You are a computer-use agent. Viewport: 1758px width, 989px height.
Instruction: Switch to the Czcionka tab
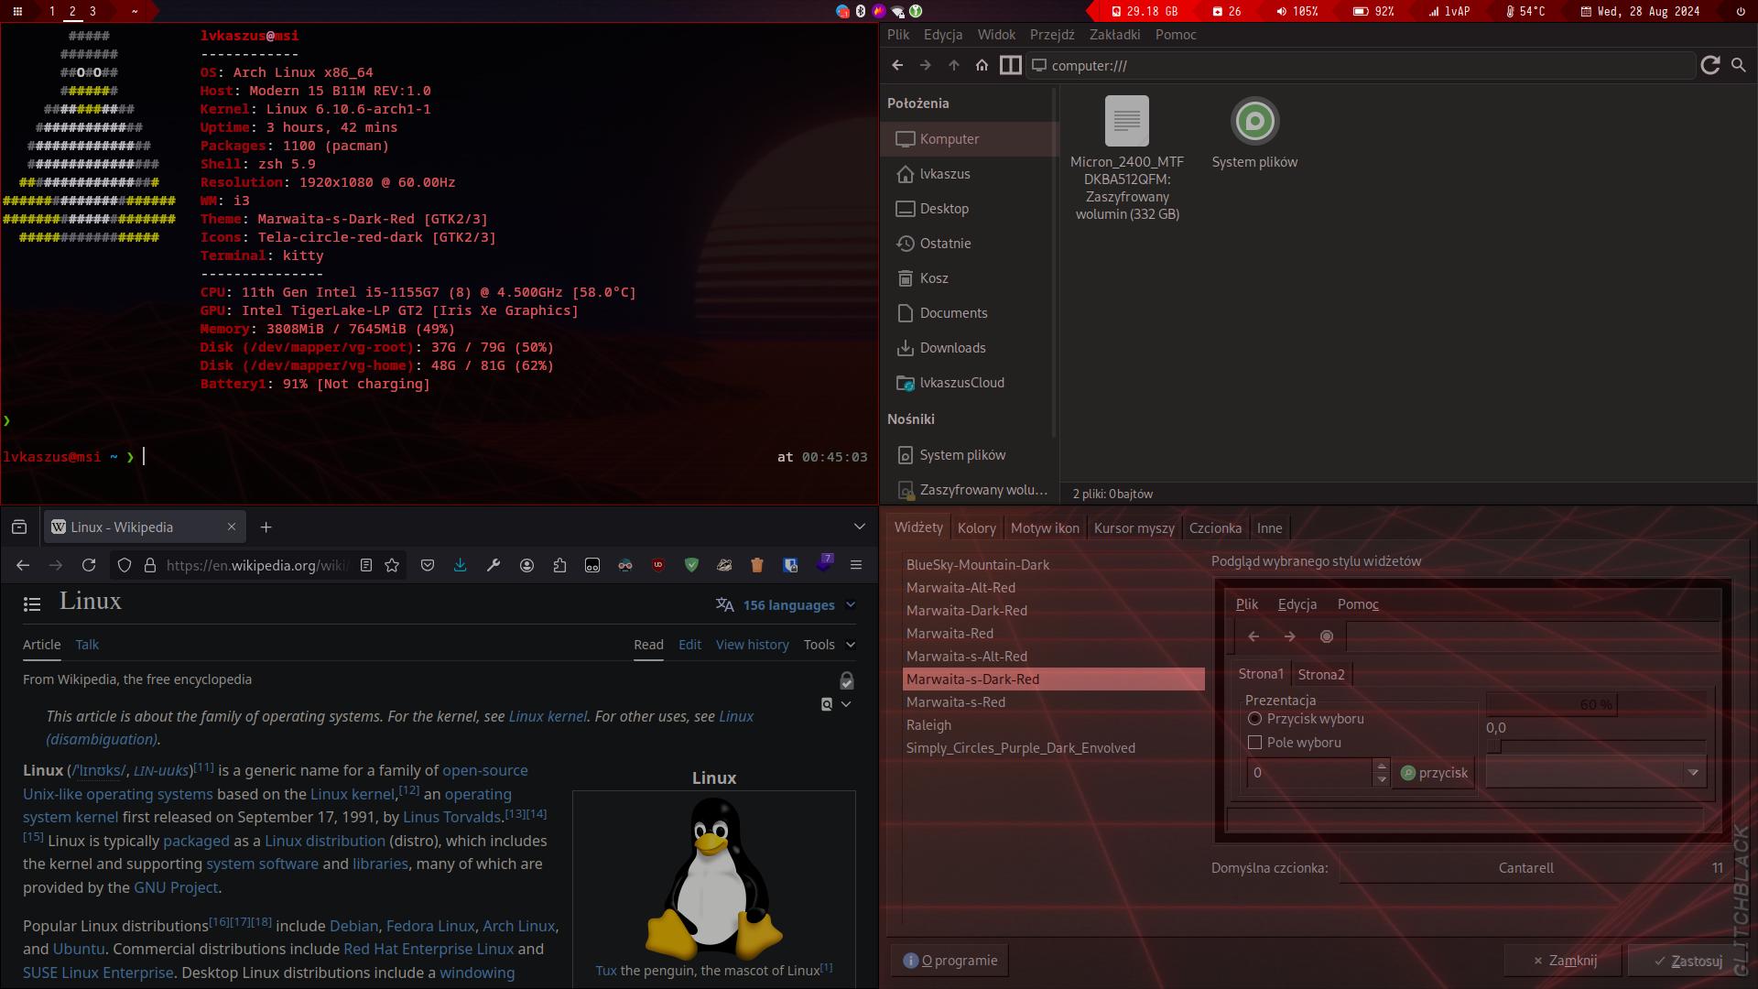coord(1215,528)
